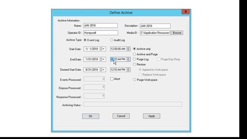Select the Archive only option
This screenshot has width=247, height=139.
[134, 49]
